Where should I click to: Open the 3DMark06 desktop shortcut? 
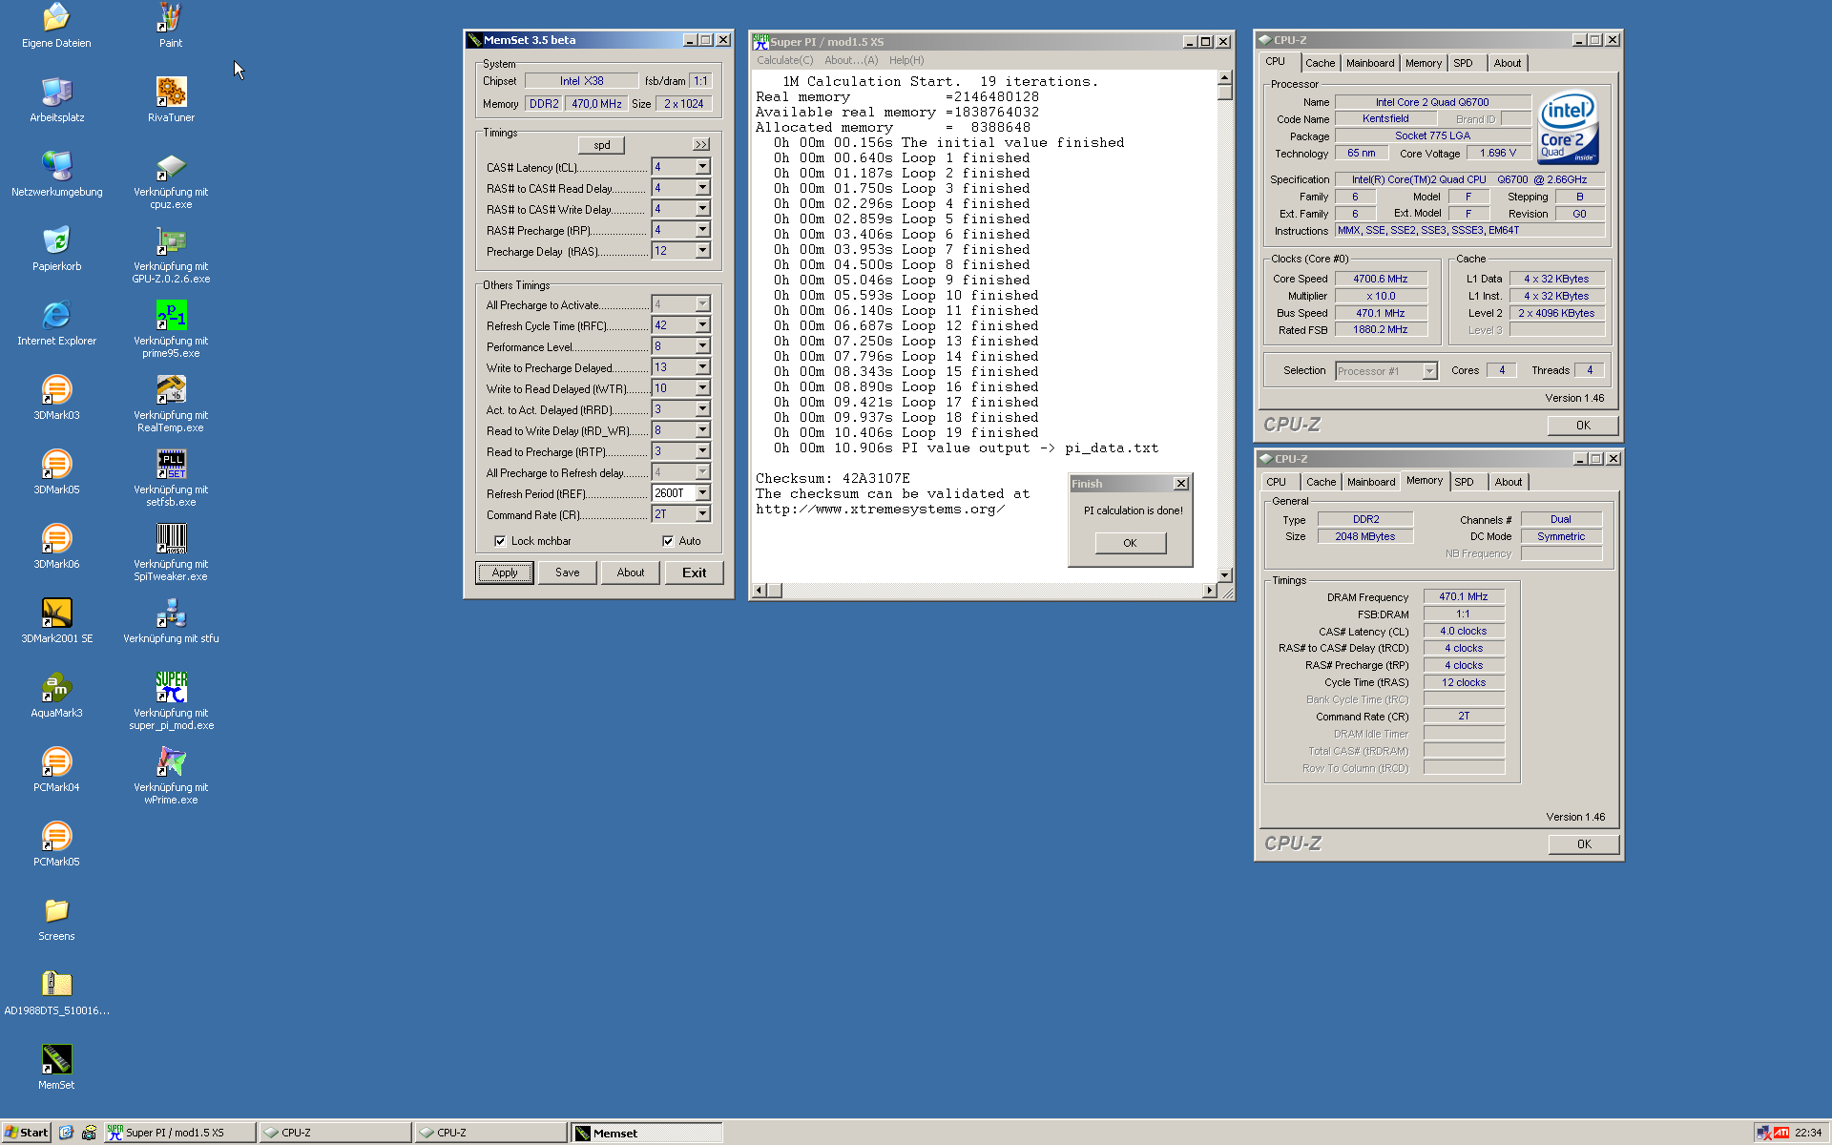point(56,540)
